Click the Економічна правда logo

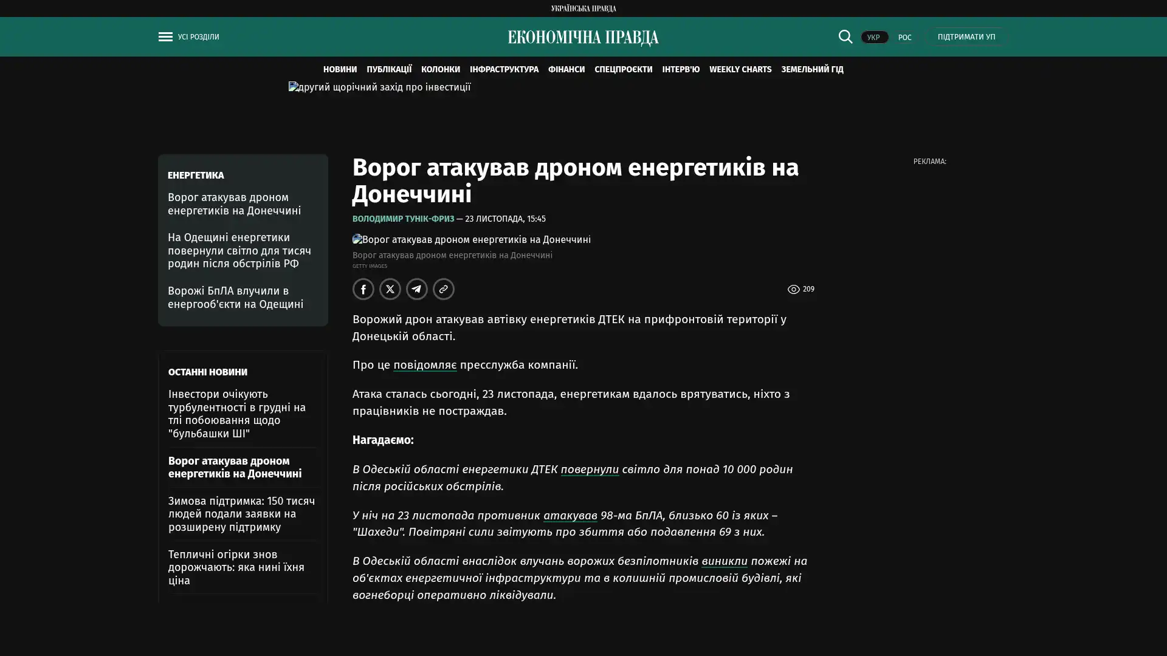[x=583, y=38]
